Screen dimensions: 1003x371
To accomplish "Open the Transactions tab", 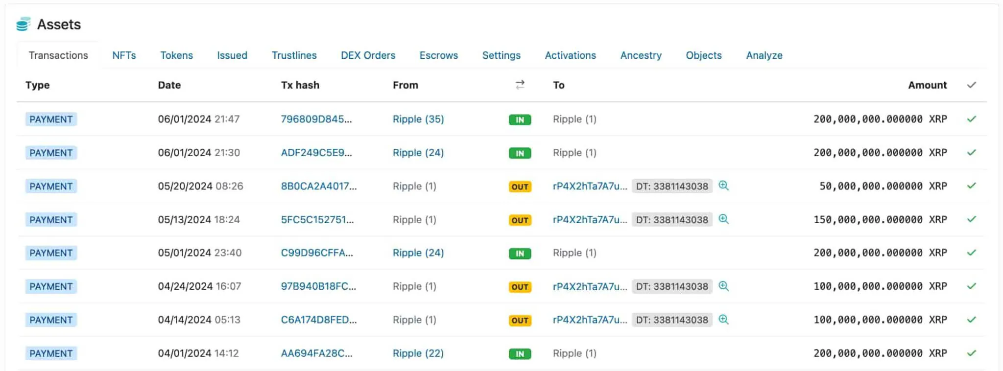I will tap(58, 55).
